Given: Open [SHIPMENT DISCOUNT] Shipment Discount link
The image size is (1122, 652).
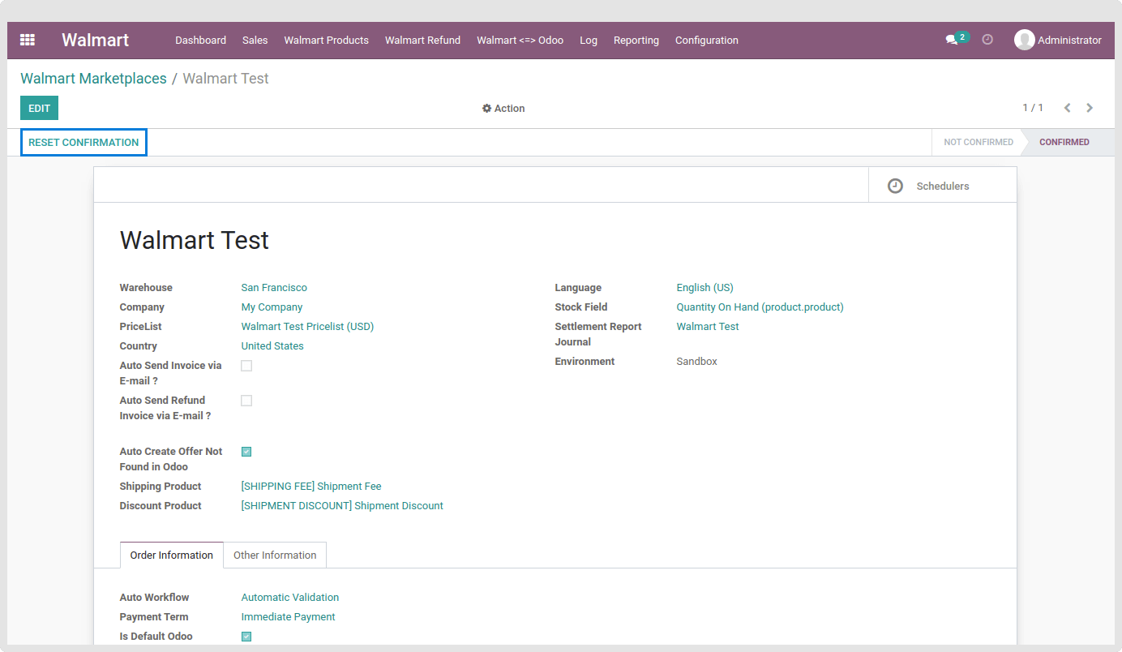Looking at the screenshot, I should (x=342, y=506).
